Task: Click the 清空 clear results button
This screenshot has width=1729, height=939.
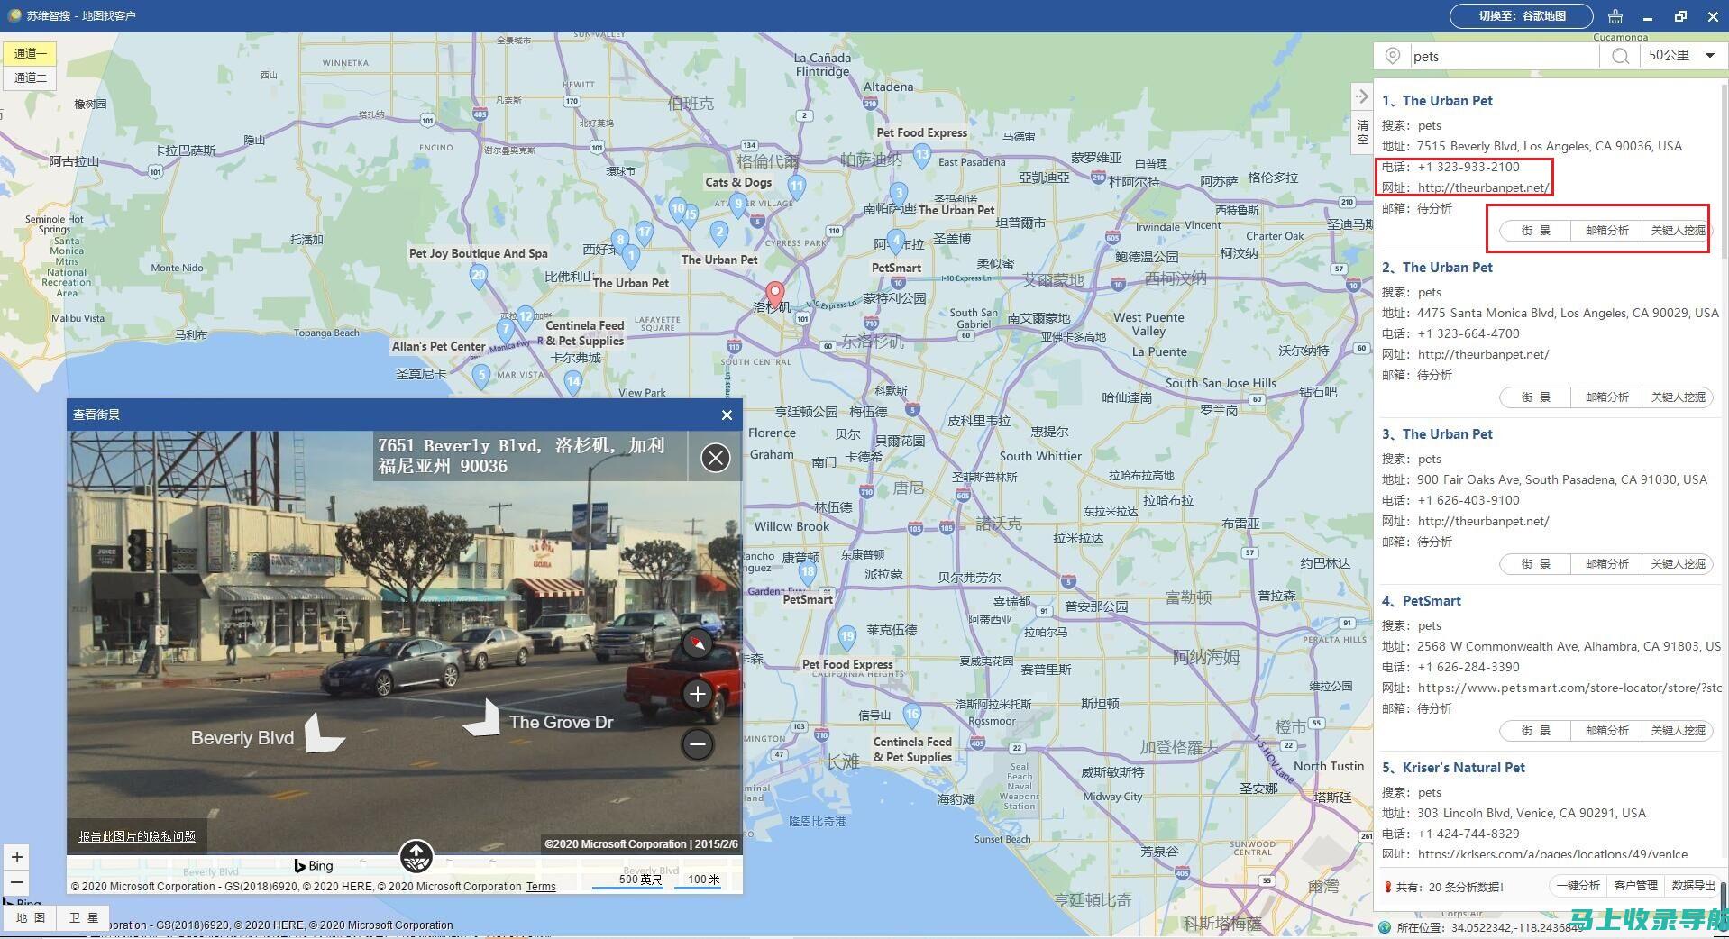Action: (x=1362, y=132)
